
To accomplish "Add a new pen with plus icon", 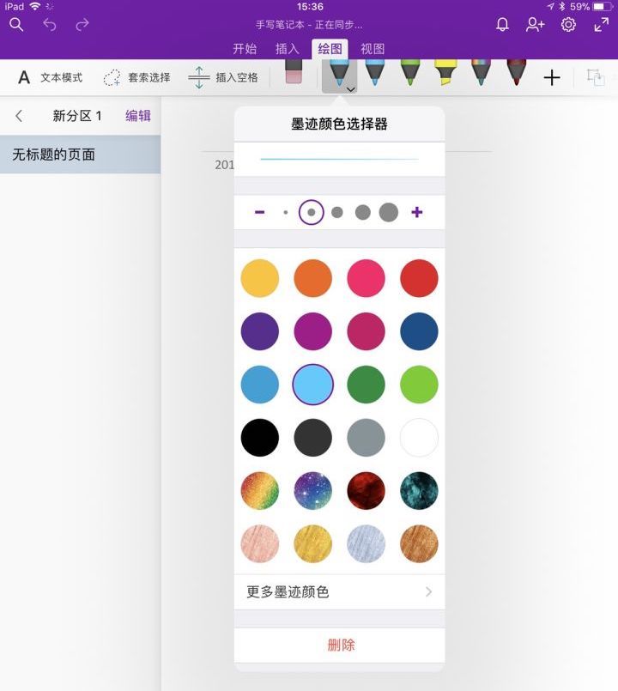I will 551,78.
